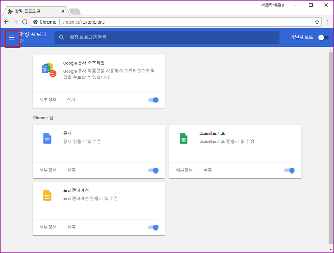
Task: Click the green 스프레드시트 app icon
Action: pos(183,139)
